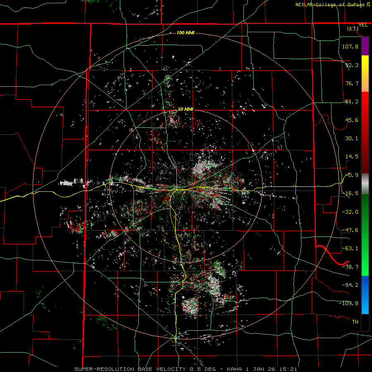Select the gray segment of the color bar
372x372 pixels.
pyautogui.click(x=365, y=184)
